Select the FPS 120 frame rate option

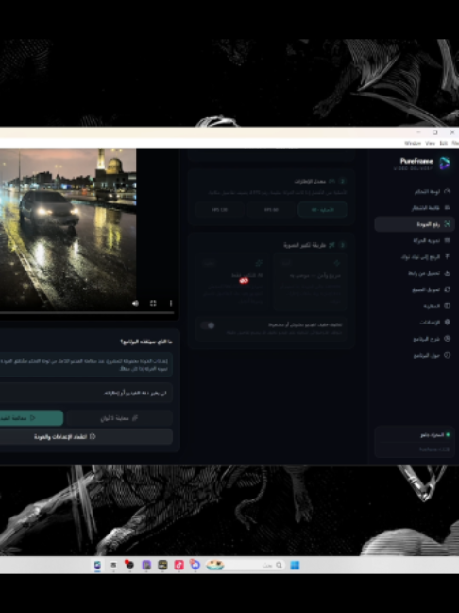click(x=220, y=210)
